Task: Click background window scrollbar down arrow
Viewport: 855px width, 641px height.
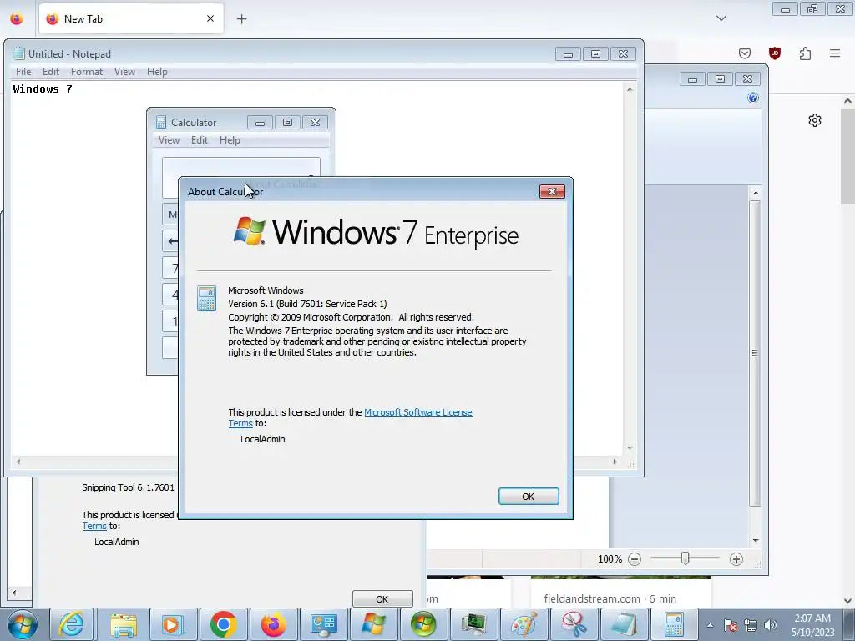Action: click(x=756, y=541)
